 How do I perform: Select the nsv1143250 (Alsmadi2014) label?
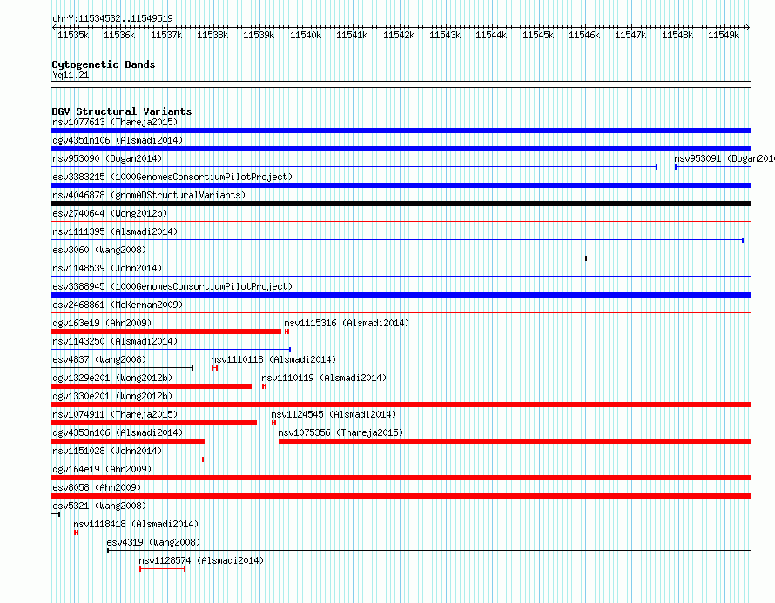point(115,341)
